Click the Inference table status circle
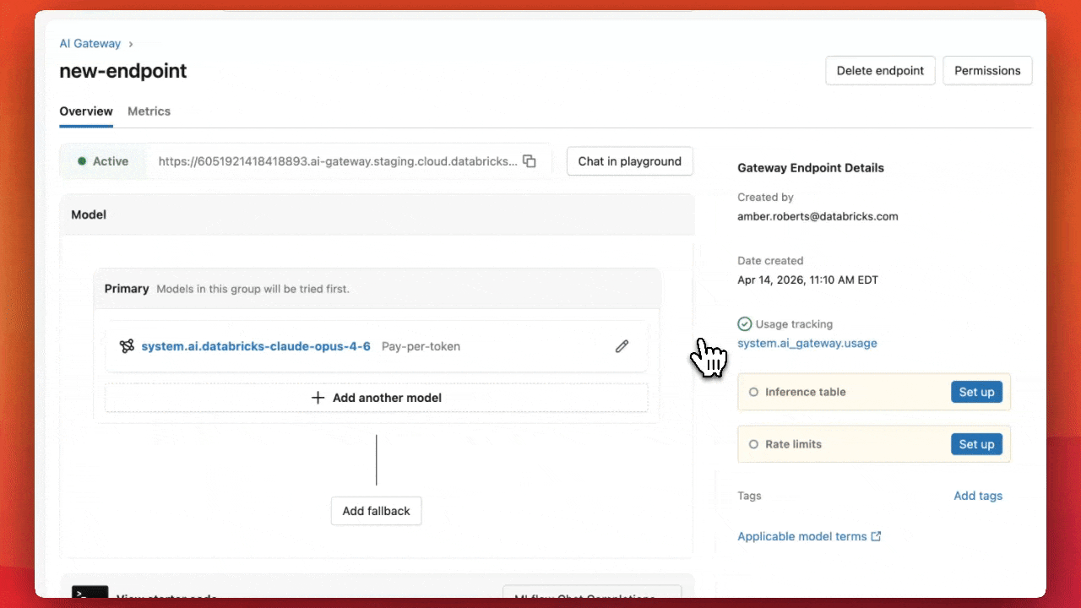The height and width of the screenshot is (608, 1081). coord(753,393)
